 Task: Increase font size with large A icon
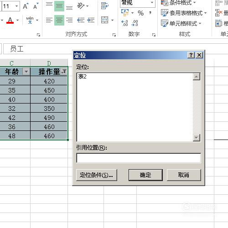click(26, 6)
